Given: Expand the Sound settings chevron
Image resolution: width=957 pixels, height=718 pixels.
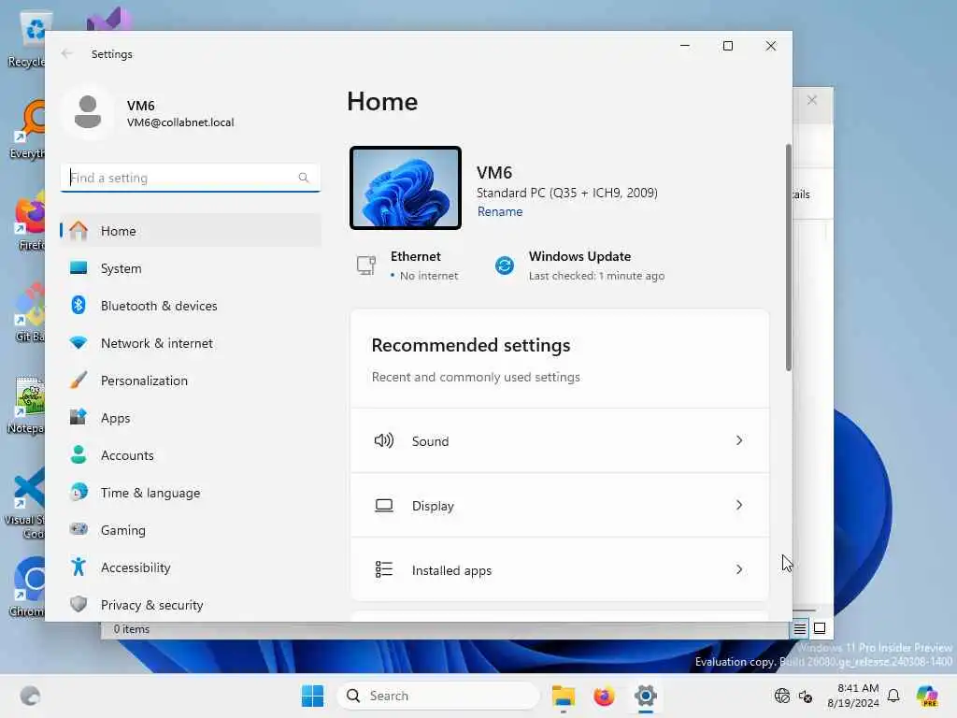Looking at the screenshot, I should (x=739, y=440).
